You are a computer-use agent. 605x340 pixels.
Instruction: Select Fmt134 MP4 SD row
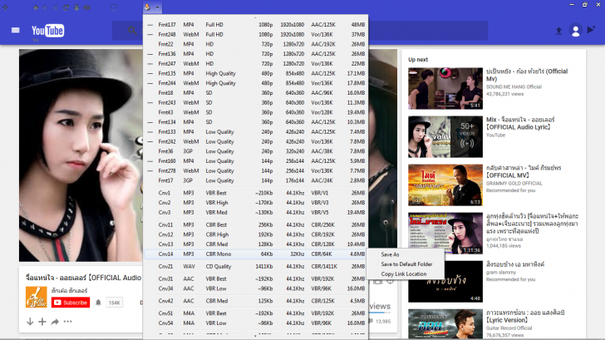pyautogui.click(x=255, y=122)
